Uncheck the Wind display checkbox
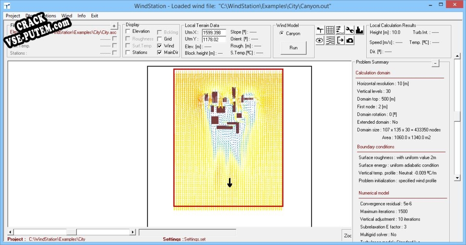This screenshot has width=466, height=245. 160,46
